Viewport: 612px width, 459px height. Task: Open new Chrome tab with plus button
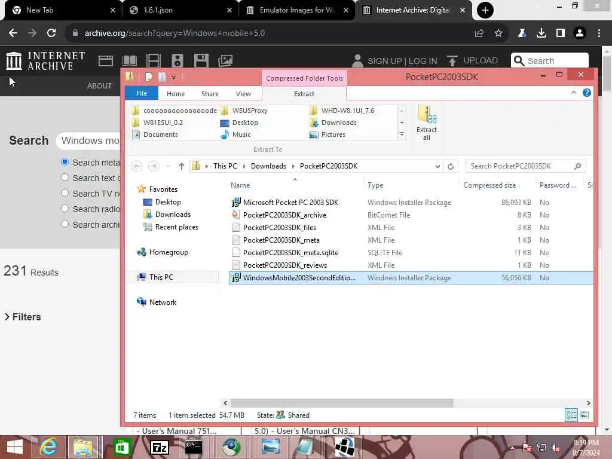click(485, 10)
